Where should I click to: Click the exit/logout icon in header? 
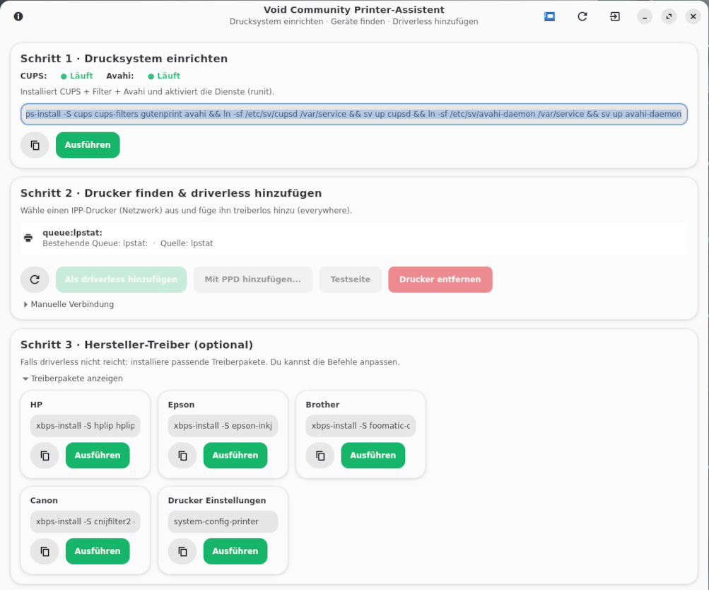coord(615,16)
